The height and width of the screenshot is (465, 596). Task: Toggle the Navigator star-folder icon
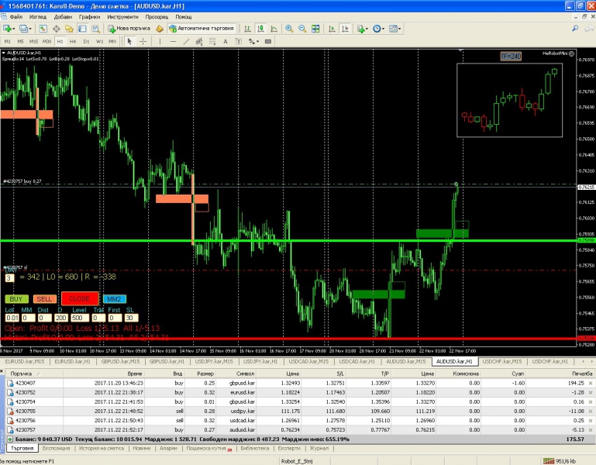tap(69, 29)
